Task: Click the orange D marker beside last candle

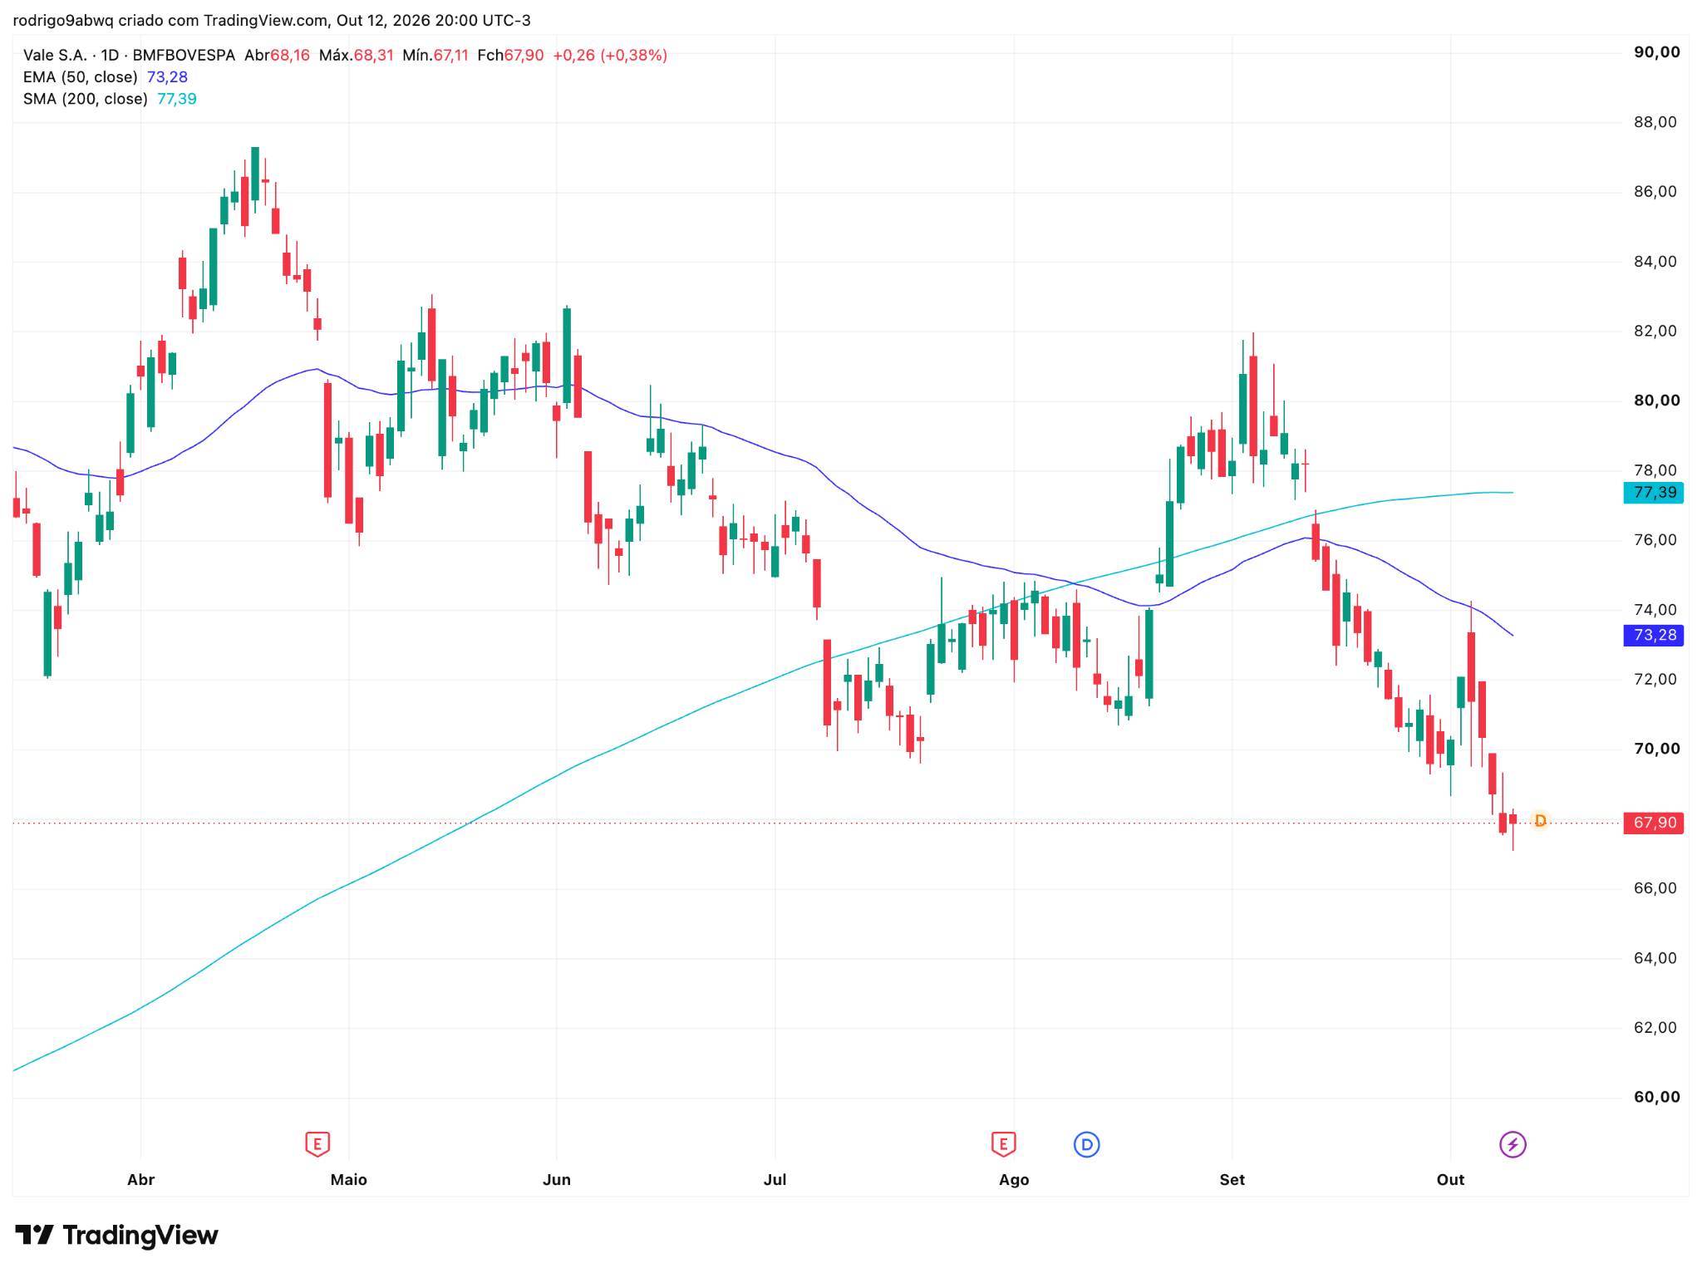Action: click(x=1540, y=821)
